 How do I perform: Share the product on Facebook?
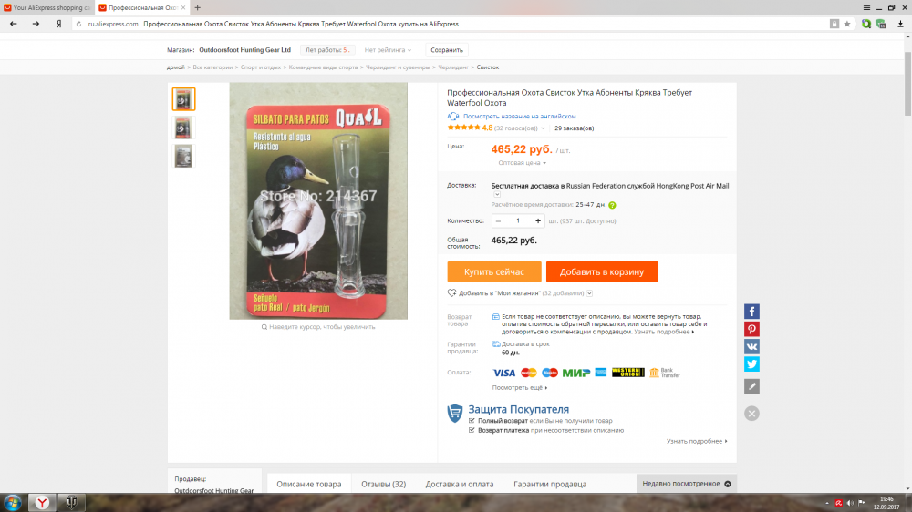751,312
